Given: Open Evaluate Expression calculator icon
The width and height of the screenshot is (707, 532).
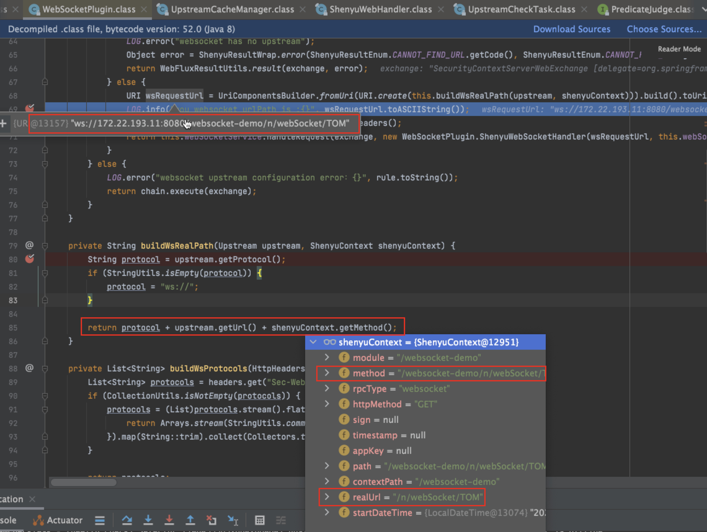Looking at the screenshot, I should tap(260, 520).
